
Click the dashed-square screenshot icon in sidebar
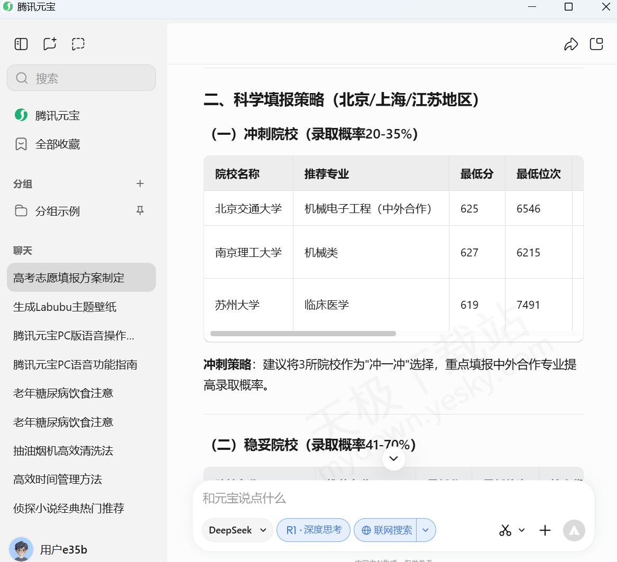(x=78, y=44)
